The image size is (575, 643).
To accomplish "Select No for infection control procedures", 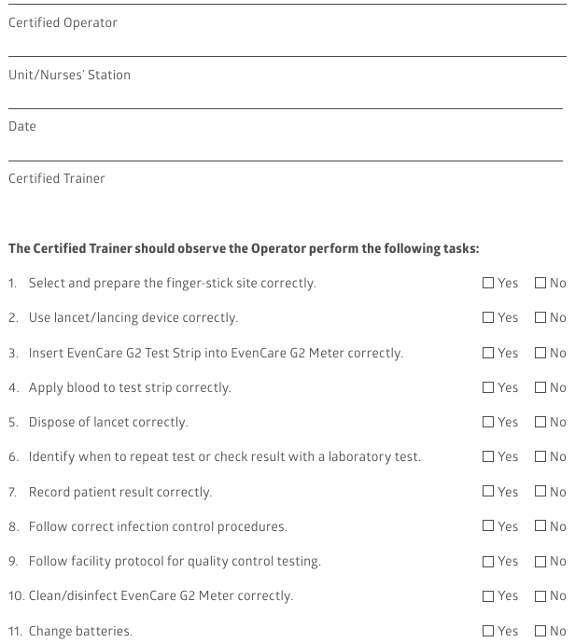I will (540, 525).
